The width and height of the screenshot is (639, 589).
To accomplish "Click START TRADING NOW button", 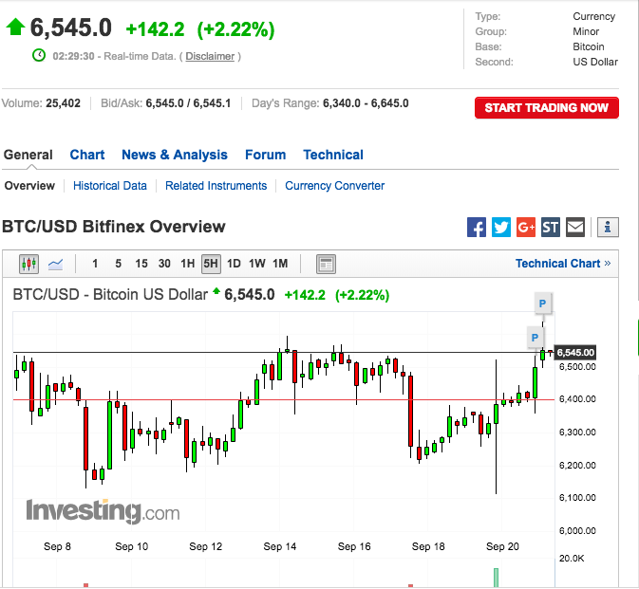I will pyautogui.click(x=547, y=108).
